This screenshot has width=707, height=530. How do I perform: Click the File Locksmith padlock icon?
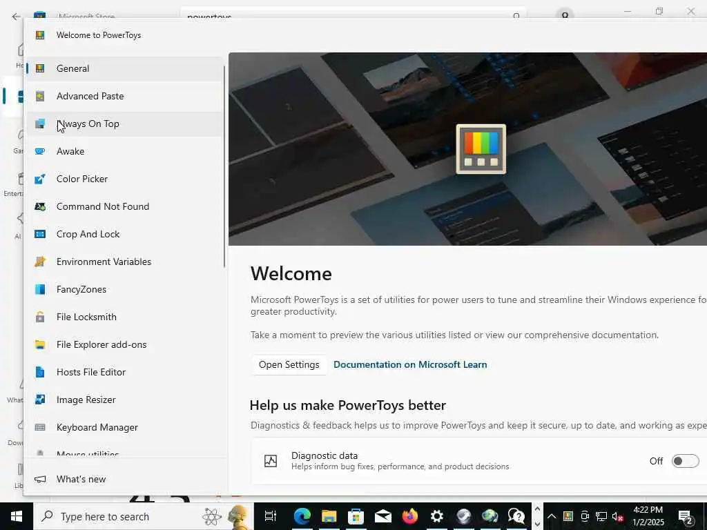(x=40, y=317)
